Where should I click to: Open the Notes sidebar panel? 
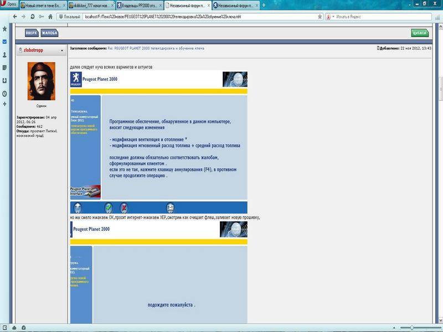(4, 68)
